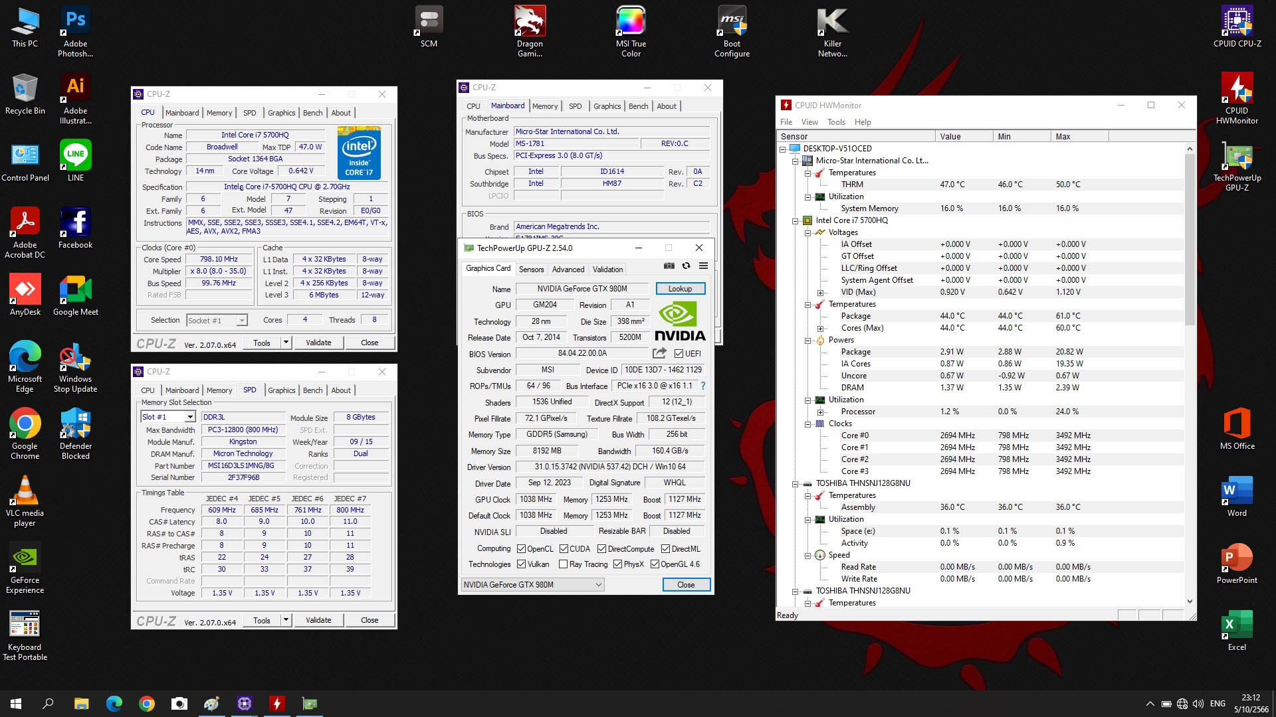Image resolution: width=1276 pixels, height=717 pixels.
Task: Open Tools dropdown arrow in CPU-Z CPU window
Action: 286,343
